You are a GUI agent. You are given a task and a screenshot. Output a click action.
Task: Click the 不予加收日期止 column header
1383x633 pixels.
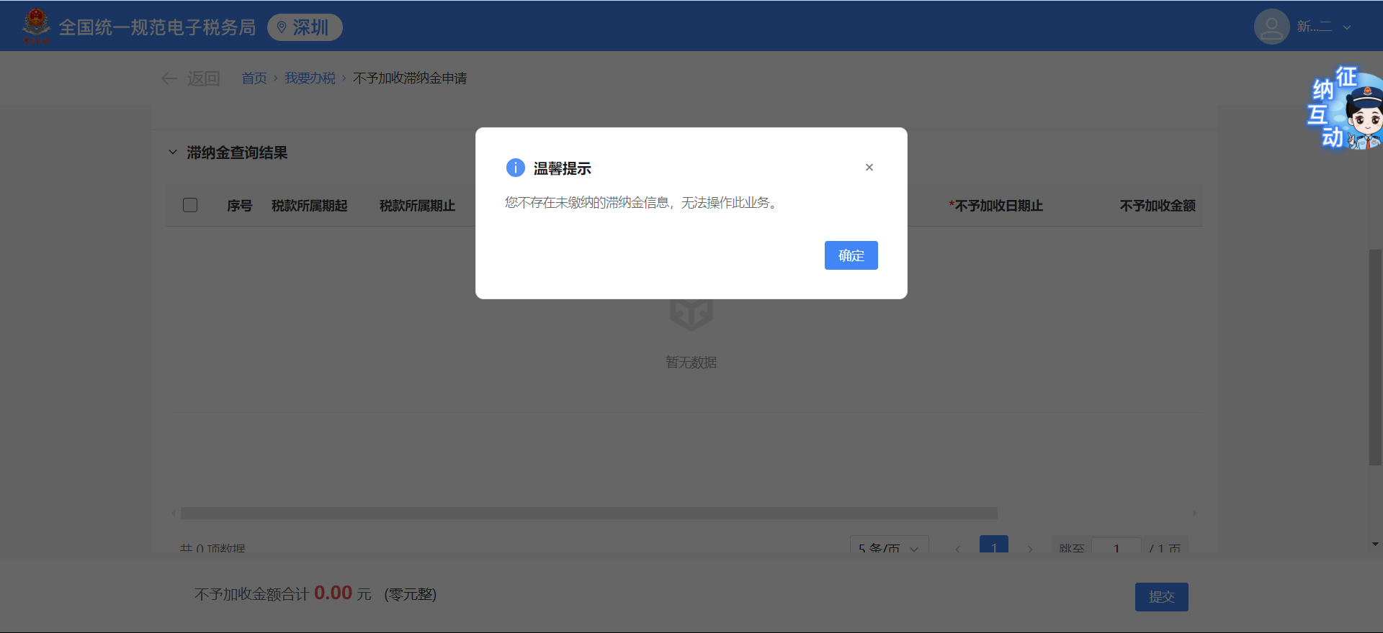[996, 206]
